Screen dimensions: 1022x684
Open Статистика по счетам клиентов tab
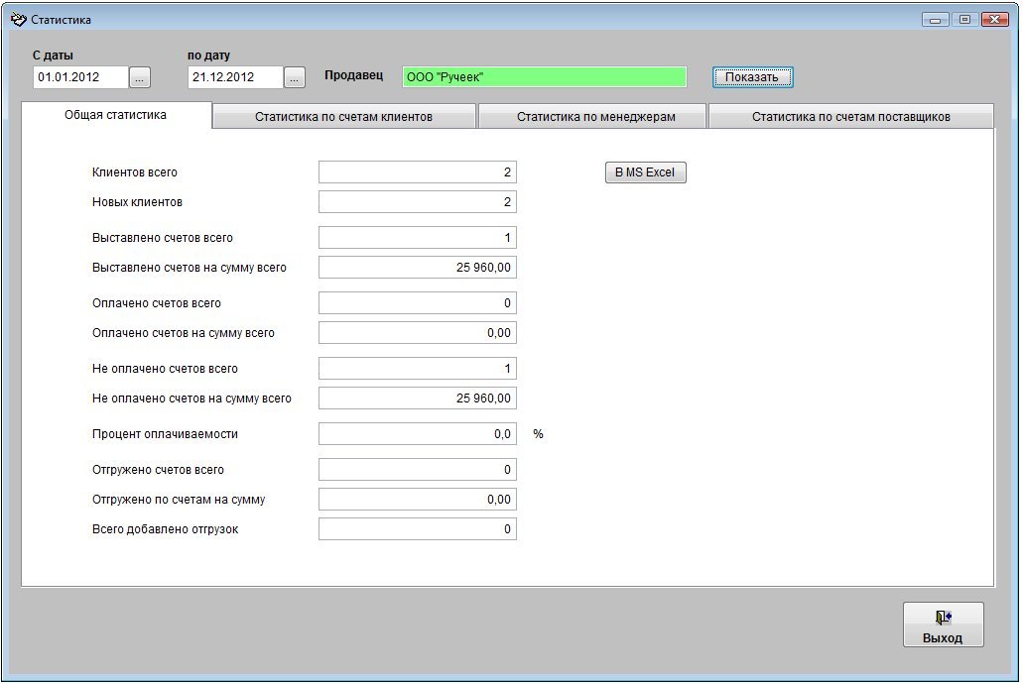click(343, 117)
